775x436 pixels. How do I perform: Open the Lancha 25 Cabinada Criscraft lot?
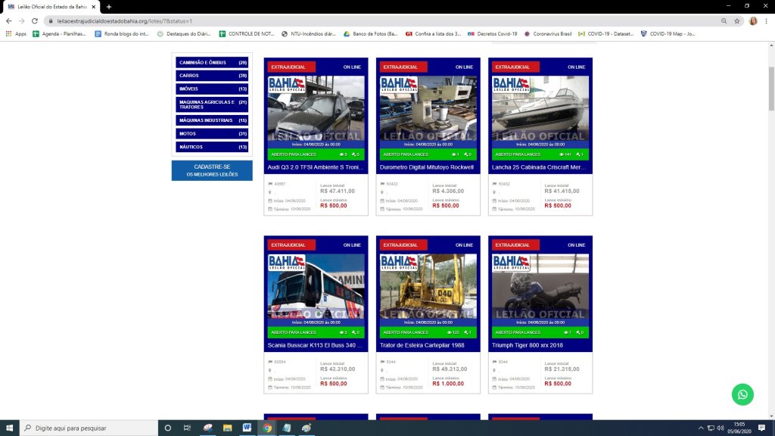pyautogui.click(x=539, y=167)
